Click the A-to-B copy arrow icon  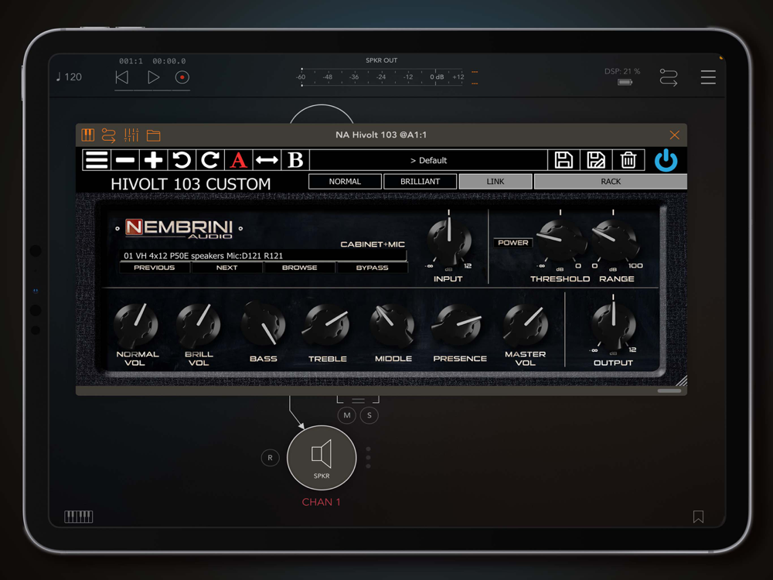267,160
